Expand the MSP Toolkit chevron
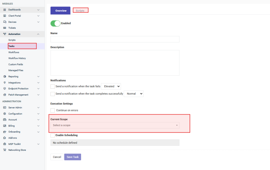270x170 pixels. (38, 144)
